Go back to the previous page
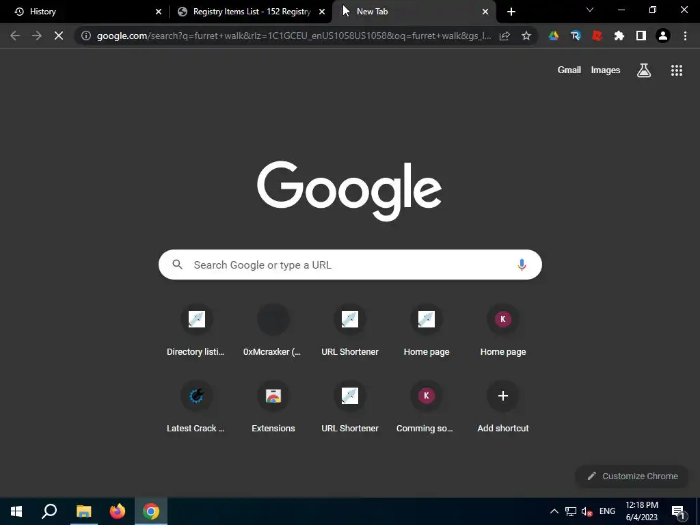The image size is (700, 525). tap(15, 36)
